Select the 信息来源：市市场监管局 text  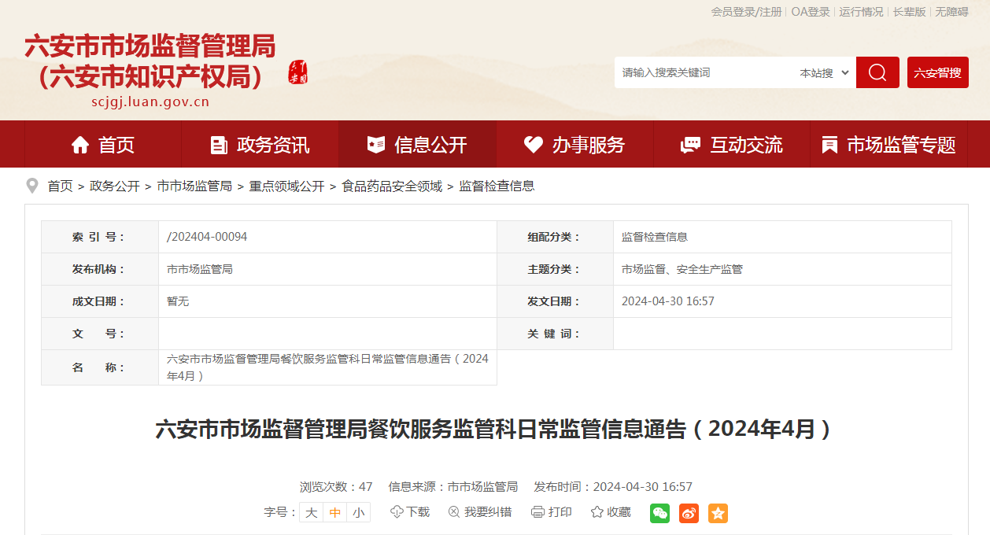pyautogui.click(x=453, y=487)
